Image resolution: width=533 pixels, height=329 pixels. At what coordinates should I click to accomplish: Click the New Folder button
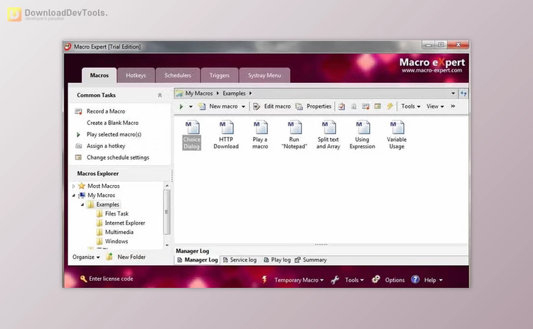point(126,257)
